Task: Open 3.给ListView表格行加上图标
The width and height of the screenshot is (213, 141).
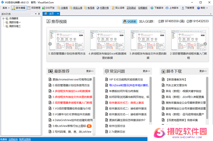Action: pos(69,126)
